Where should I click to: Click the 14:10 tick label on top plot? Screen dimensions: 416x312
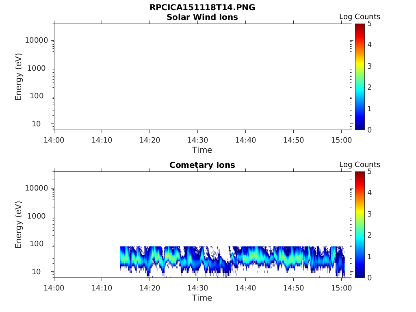[102, 140]
